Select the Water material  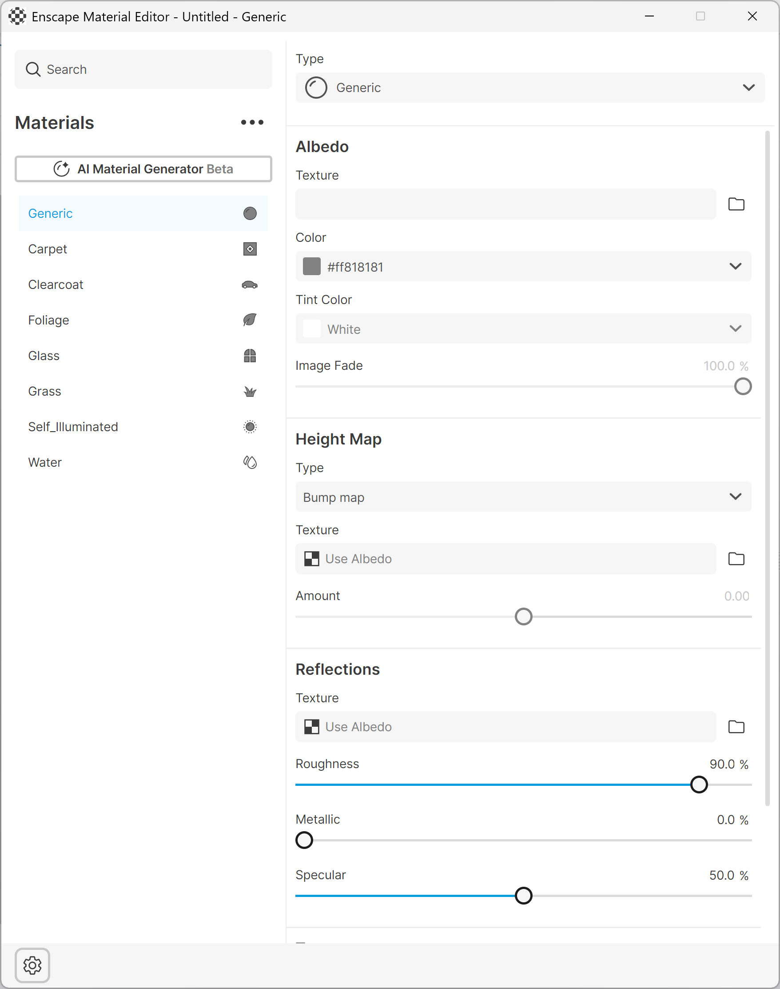pyautogui.click(x=143, y=463)
